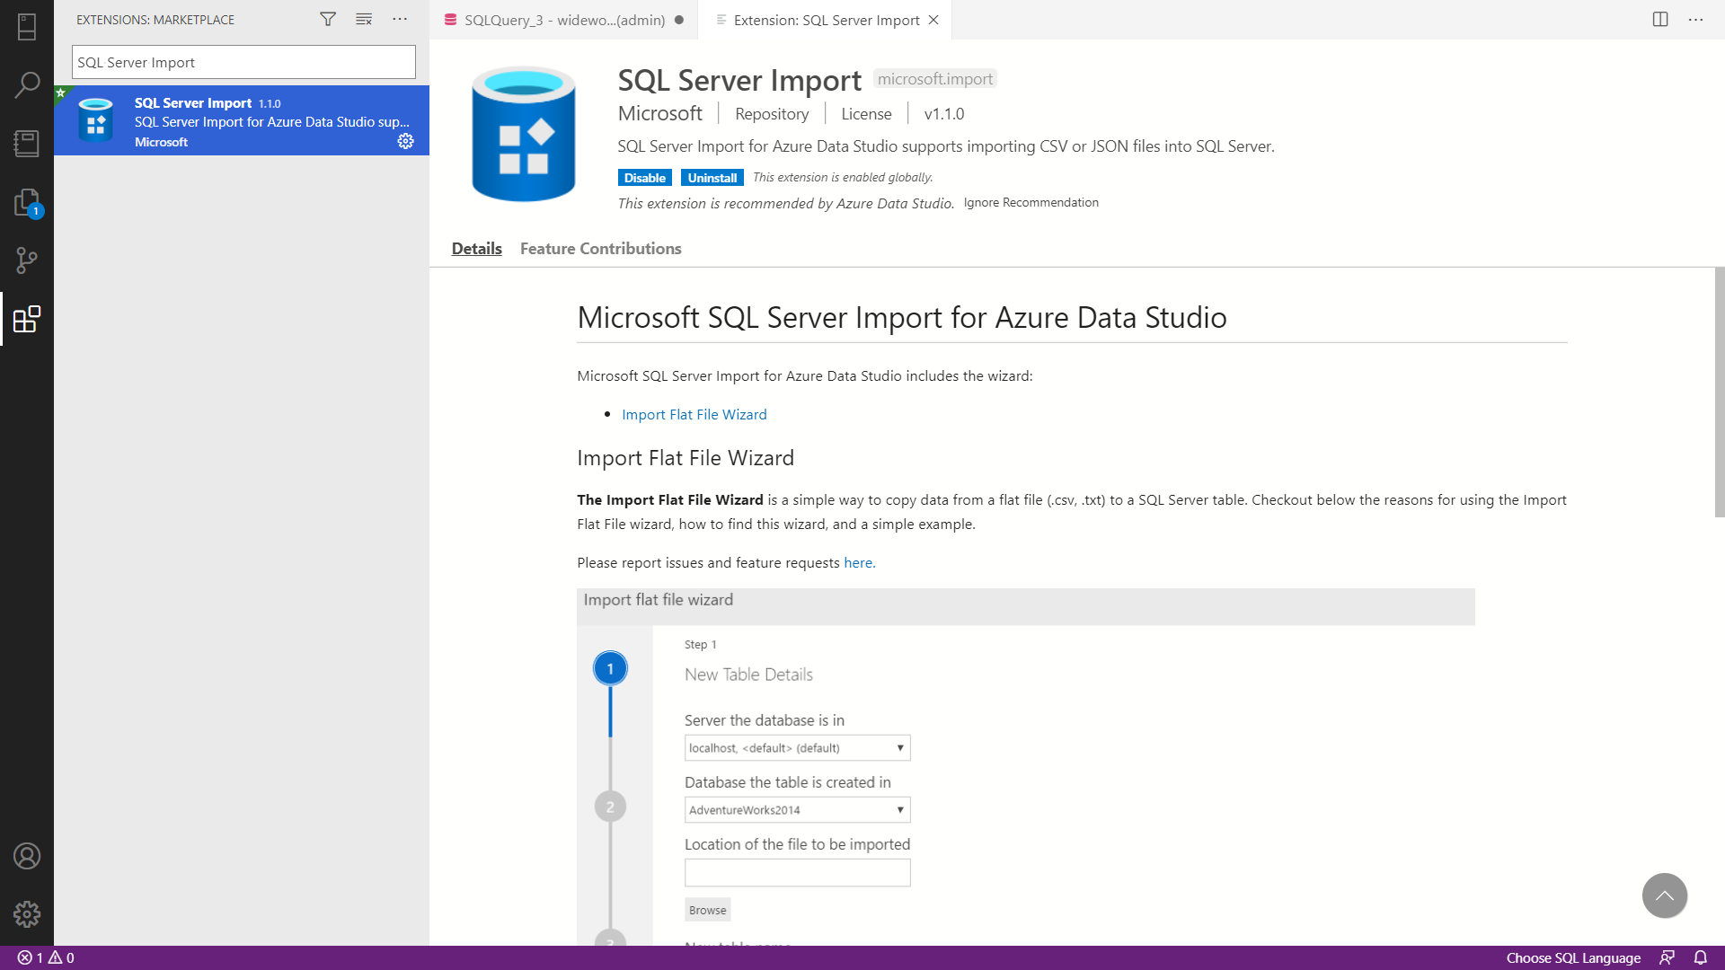Viewport: 1725px width, 970px height.
Task: Click the details page vertical scrollbar
Action: click(1720, 392)
